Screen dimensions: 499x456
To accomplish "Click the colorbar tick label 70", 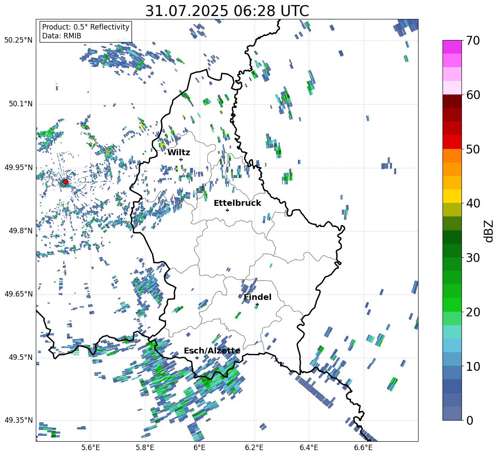I will [473, 40].
